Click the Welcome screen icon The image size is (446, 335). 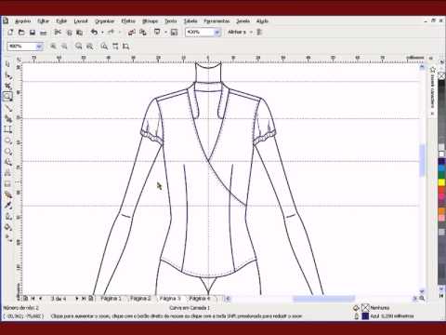point(174,32)
